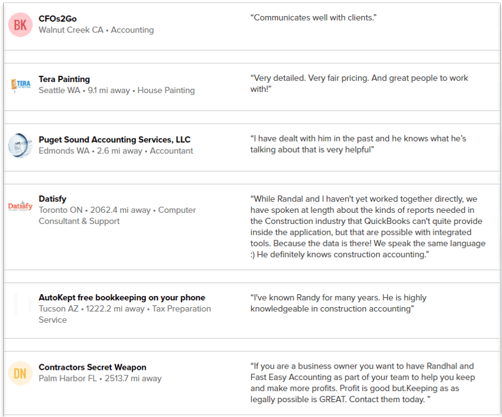502x417 pixels.
Task: Open AutoKept free bookkeeping listing
Action: (122, 298)
